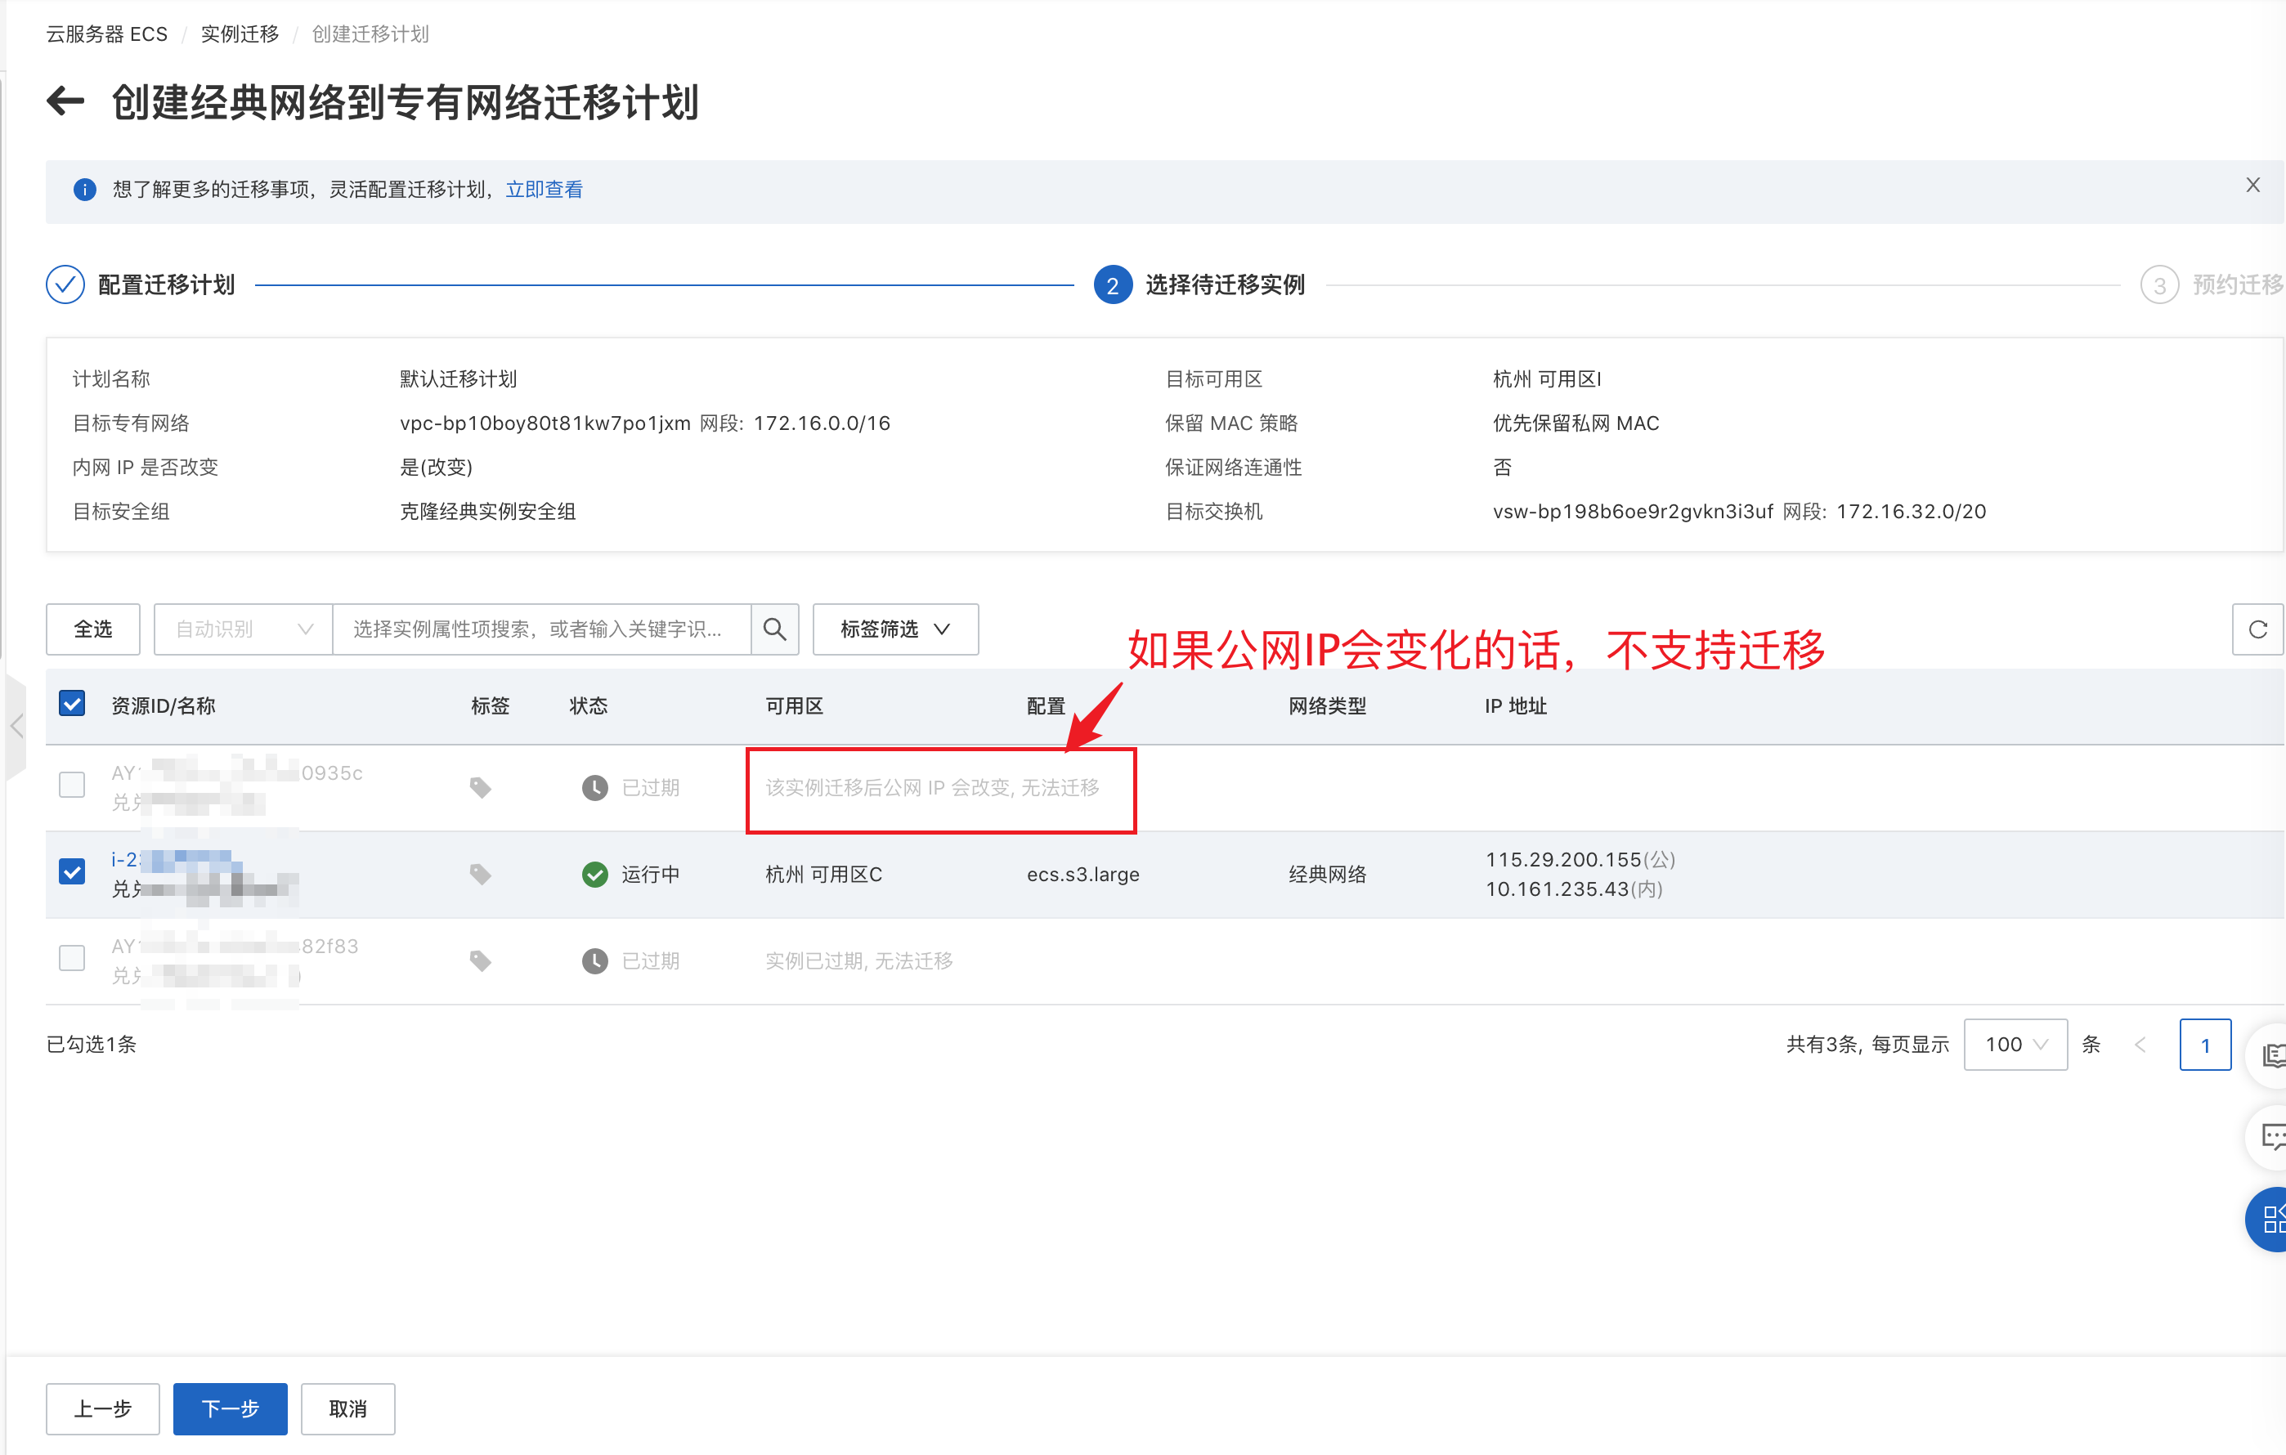Click the IP 地址 column header
This screenshot has height=1455, width=2286.
(1516, 706)
